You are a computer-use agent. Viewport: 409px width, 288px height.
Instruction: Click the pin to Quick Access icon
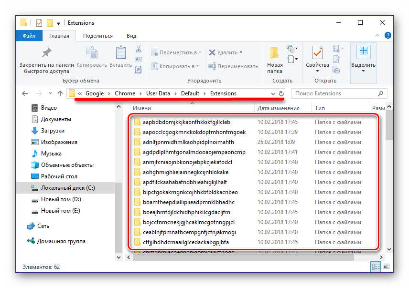coord(46,53)
